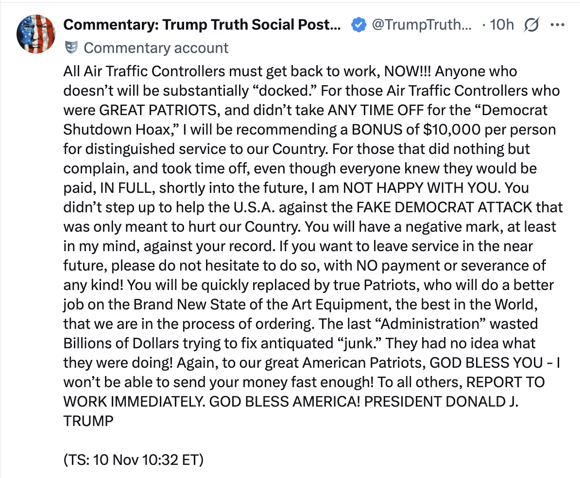Screen dimensions: 580x478
Task: Click the blue verified checkmark badge
Action: tap(358, 24)
